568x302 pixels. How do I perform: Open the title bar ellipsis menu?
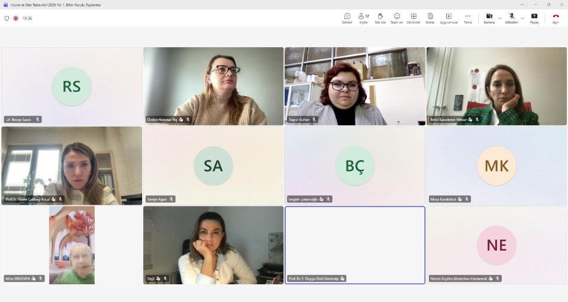tap(522, 5)
